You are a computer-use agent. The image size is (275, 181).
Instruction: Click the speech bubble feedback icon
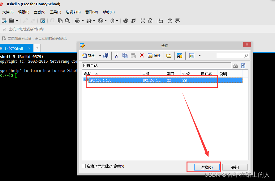[178, 21]
